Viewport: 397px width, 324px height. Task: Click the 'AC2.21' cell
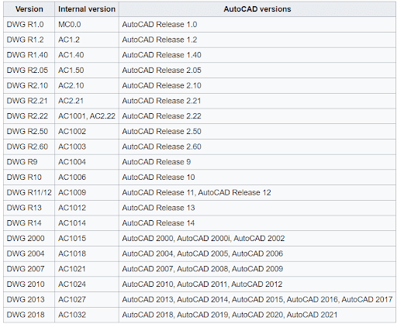pos(87,101)
